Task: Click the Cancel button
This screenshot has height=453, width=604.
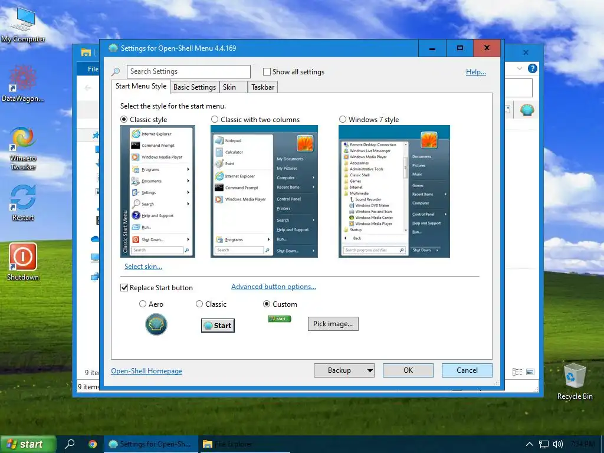Action: 467,370
